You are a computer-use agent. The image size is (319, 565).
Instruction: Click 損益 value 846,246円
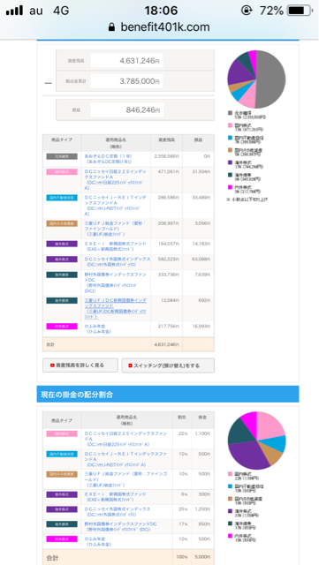126,110
